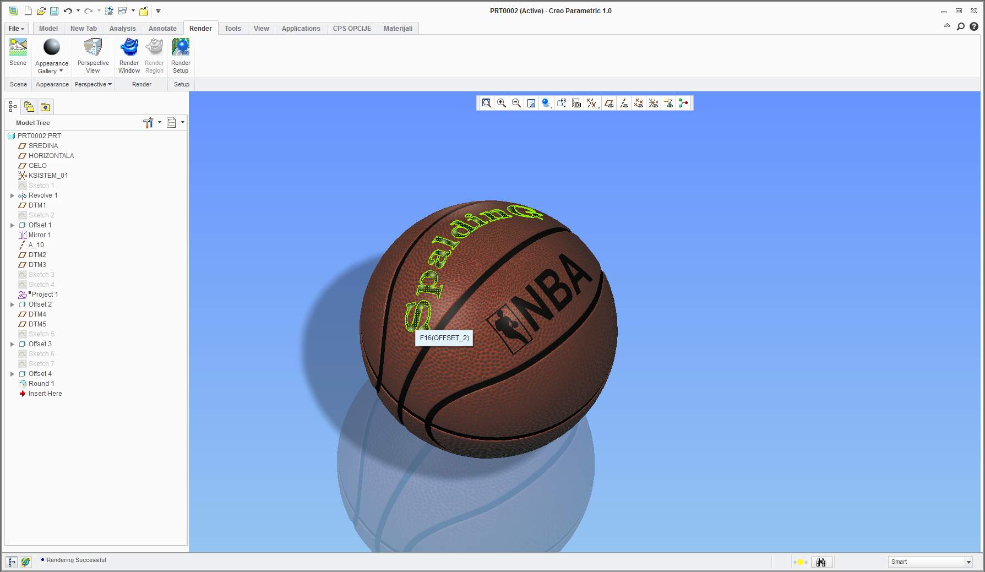
Task: Click Zoom In in the graphics toolbar
Action: tap(502, 103)
